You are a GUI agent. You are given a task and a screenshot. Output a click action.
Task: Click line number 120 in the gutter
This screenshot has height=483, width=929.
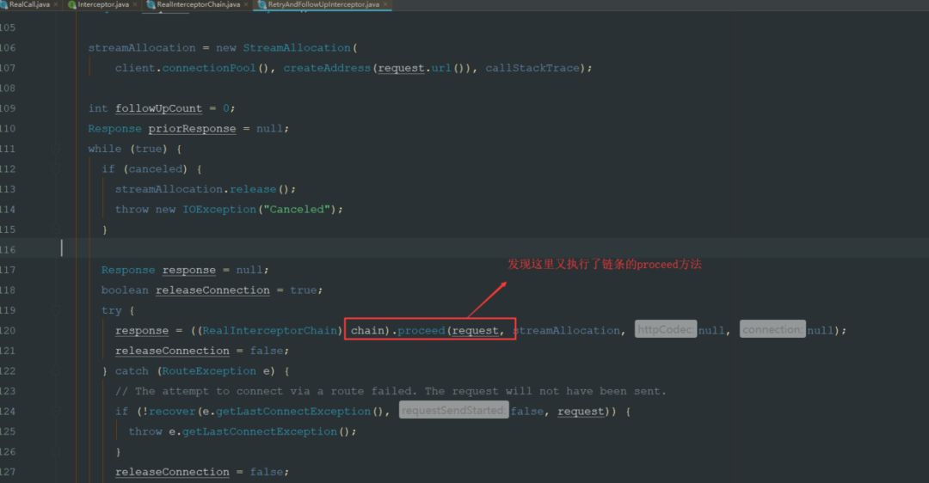click(8, 330)
